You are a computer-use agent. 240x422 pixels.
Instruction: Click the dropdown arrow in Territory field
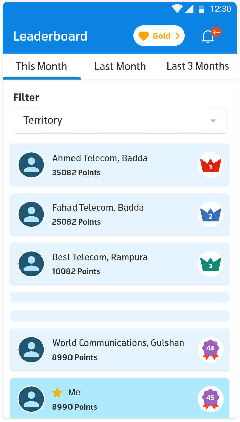212,121
